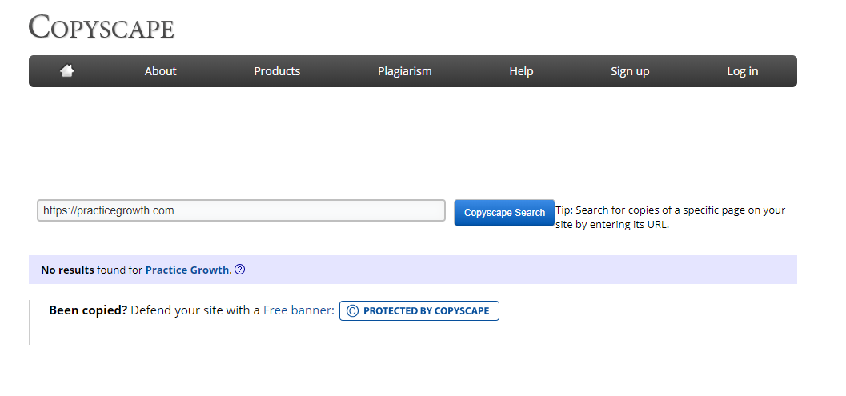Viewport: 846px width, 396px height.
Task: Click the 'No results' text
Action: (67, 270)
